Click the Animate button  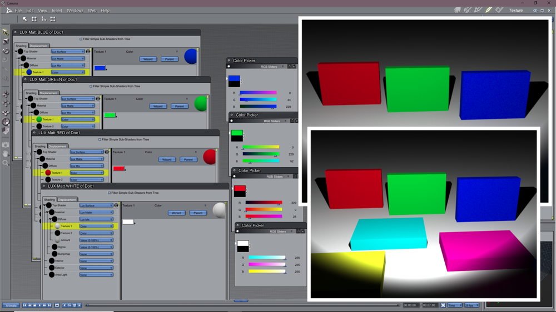pyautogui.click(x=11, y=305)
